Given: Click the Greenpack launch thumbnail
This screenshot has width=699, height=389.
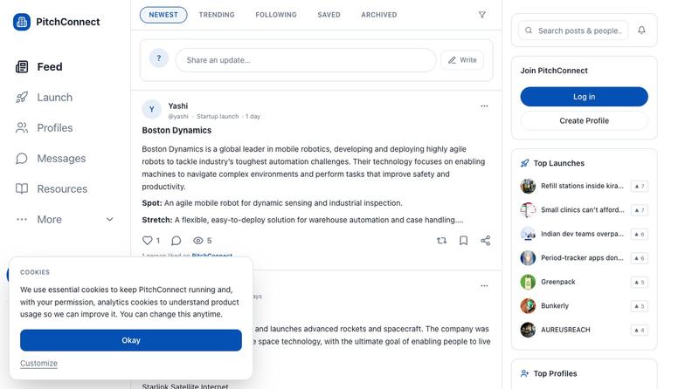Looking at the screenshot, I should coord(528,283).
